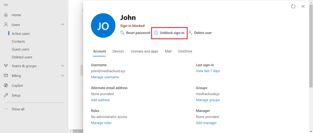Click the John name heading
313x133 pixels.
point(128,18)
